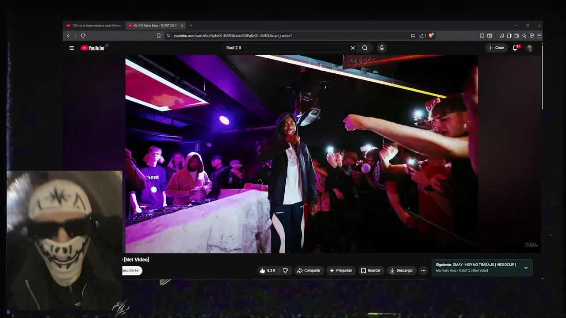Go forward with the browser forward arrow
Screen dimensions: 566x318
pyautogui.click(x=76, y=35)
